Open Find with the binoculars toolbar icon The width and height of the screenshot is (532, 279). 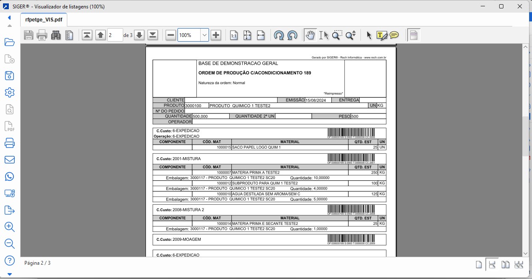[55, 35]
